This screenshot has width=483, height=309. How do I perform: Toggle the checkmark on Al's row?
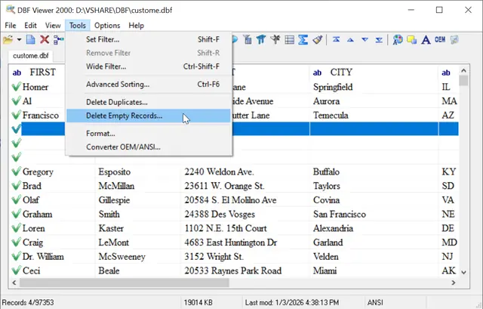[x=17, y=100]
